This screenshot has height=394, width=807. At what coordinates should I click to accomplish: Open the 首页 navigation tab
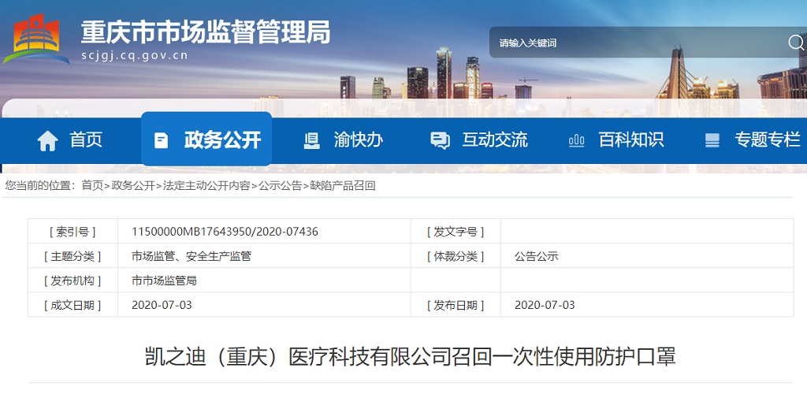click(86, 140)
